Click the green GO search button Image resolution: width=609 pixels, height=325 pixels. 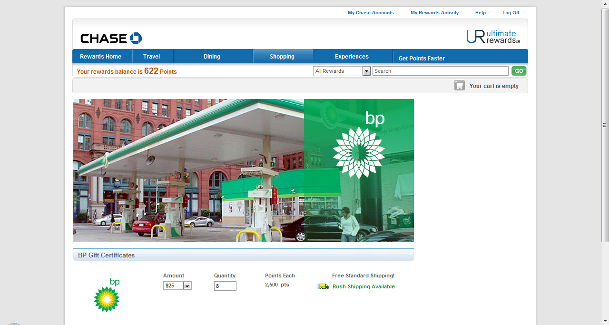pyautogui.click(x=519, y=71)
